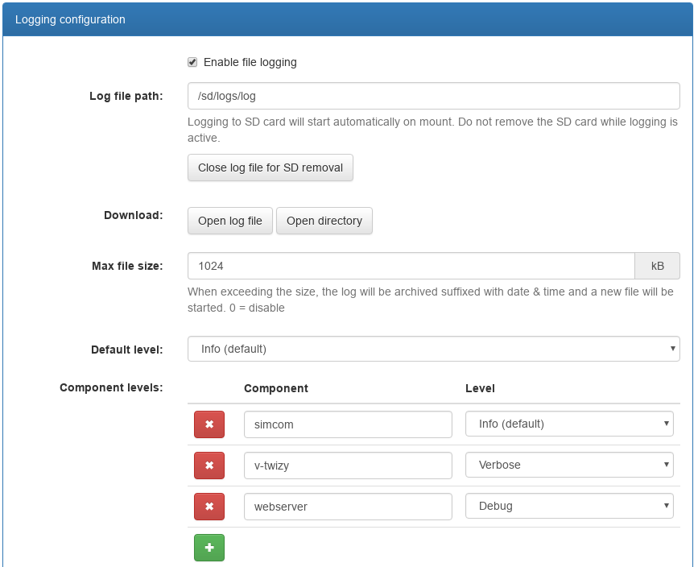Open the webserver Debug level dropdown

[569, 506]
